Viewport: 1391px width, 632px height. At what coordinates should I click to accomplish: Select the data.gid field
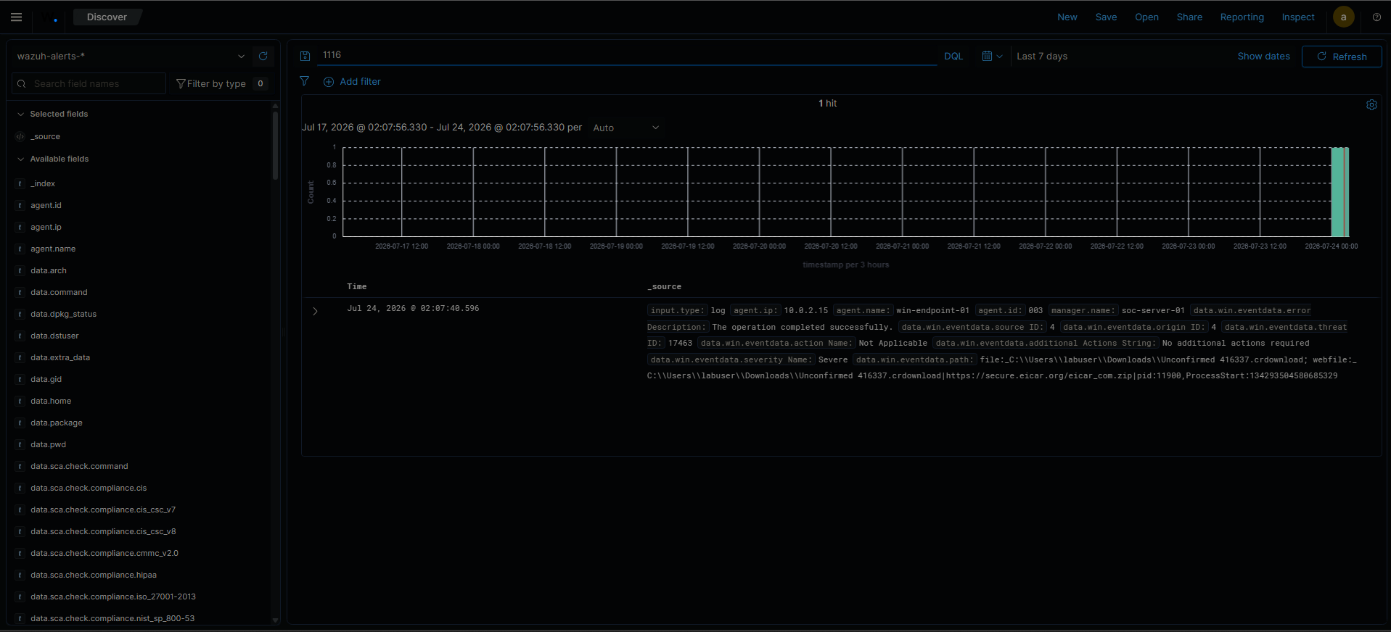click(46, 379)
